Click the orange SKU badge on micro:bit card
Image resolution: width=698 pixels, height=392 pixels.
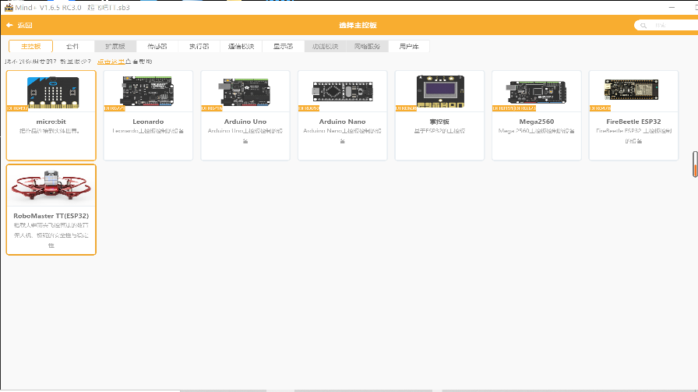point(17,108)
